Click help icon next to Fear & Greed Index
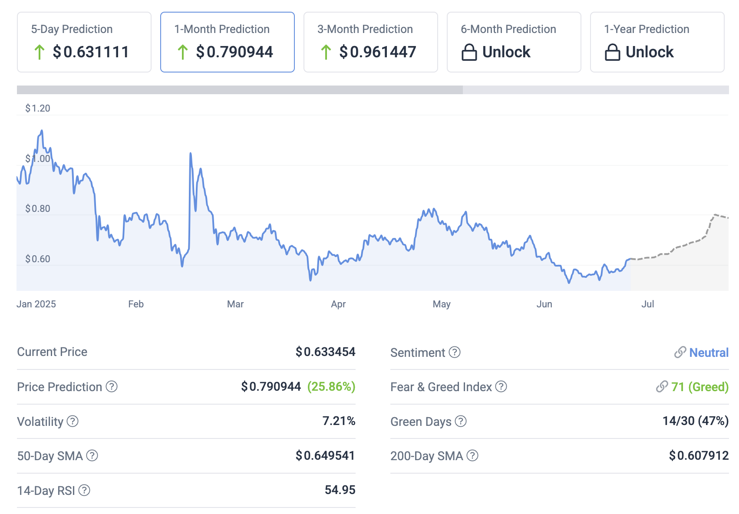 501,386
